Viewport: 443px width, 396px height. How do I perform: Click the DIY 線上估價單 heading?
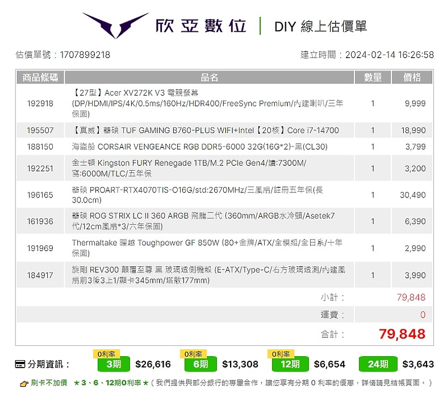[x=320, y=27]
